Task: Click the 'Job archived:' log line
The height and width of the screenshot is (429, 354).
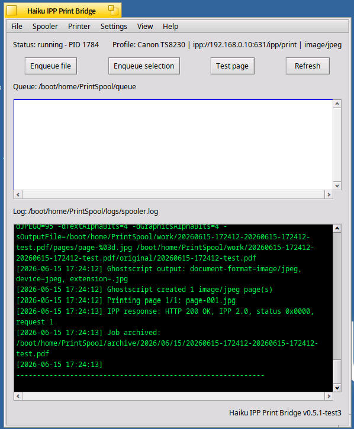Action: tap(88, 333)
